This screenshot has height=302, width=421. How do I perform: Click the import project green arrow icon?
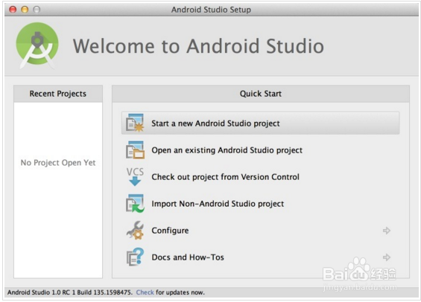pos(135,203)
